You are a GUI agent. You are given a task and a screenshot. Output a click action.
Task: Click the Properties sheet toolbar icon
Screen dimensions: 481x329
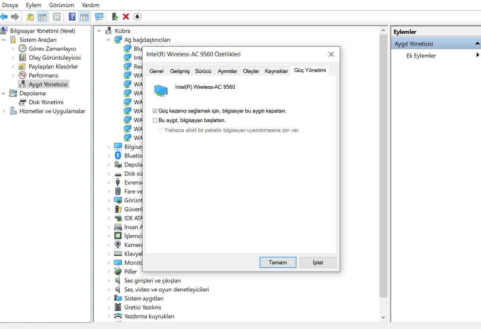[57, 17]
